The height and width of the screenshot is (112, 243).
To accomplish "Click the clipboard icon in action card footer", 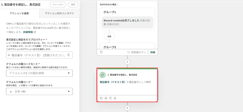I will [110, 98].
